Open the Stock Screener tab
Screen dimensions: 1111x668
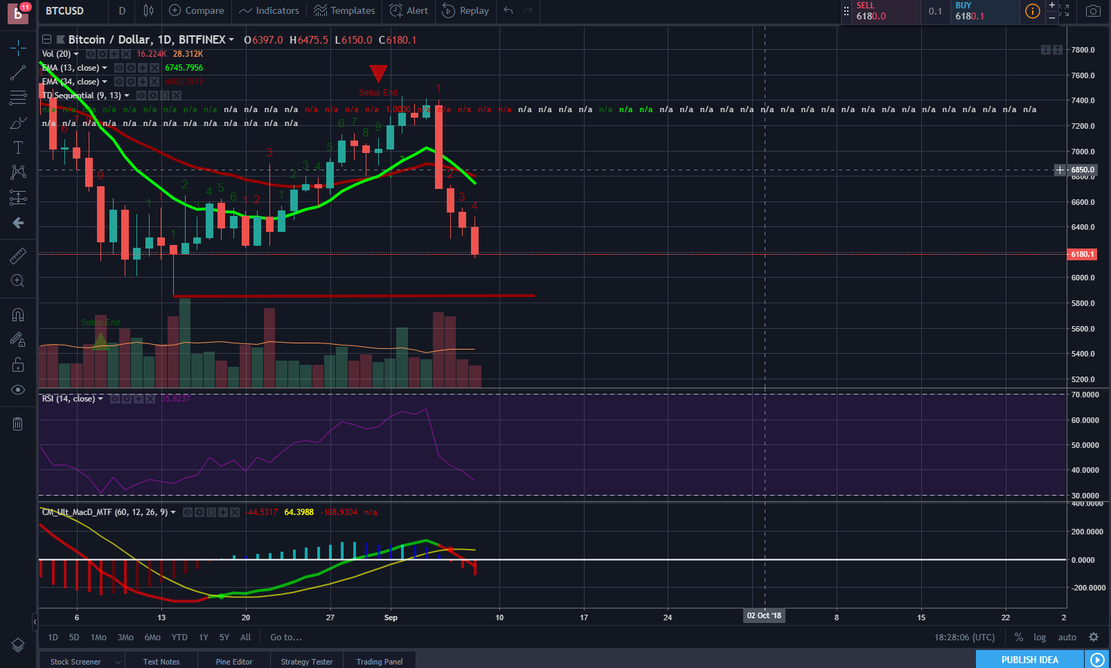[75, 662]
